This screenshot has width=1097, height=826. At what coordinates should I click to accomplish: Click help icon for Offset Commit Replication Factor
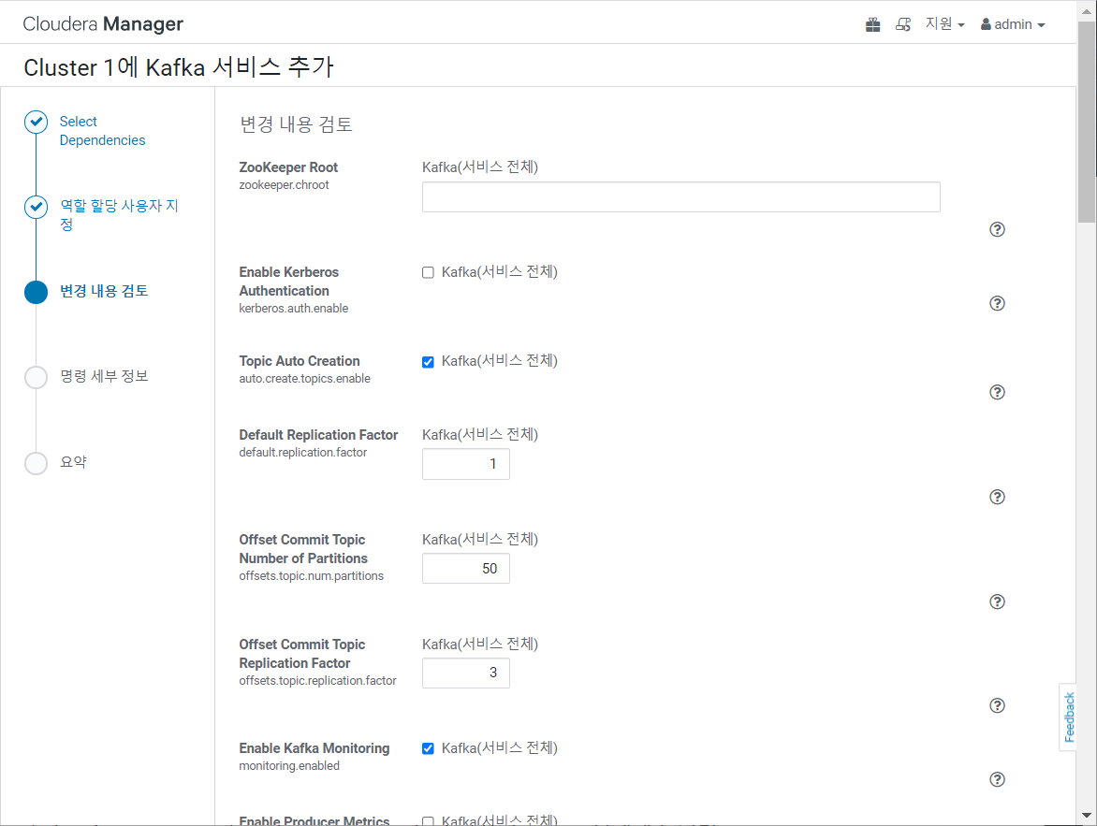[997, 705]
